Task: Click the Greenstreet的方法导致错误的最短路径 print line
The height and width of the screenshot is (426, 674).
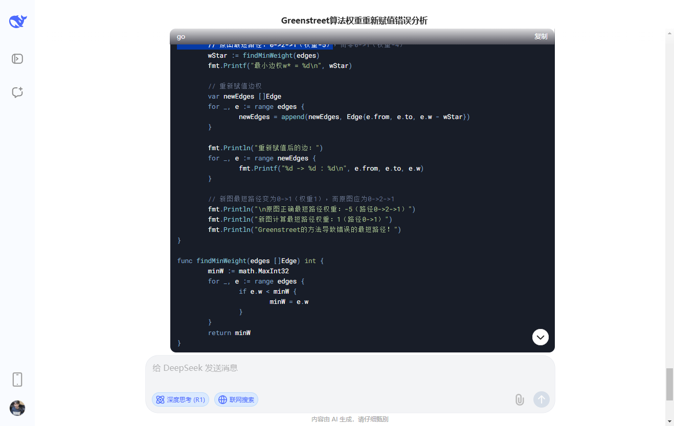Action: click(304, 230)
